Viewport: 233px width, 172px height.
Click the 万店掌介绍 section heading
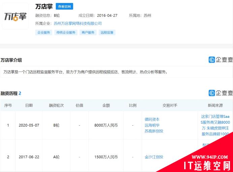11,60
